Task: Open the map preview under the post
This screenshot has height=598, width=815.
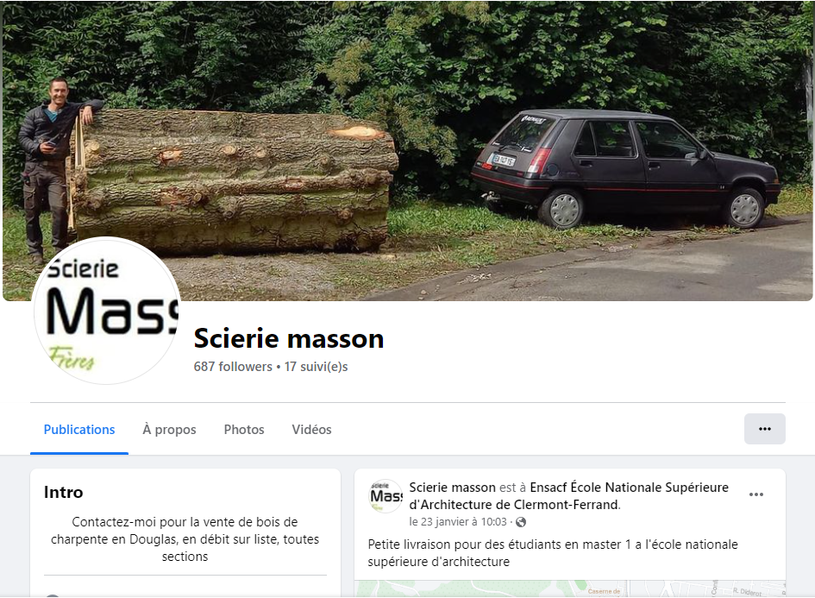Action: point(570,589)
